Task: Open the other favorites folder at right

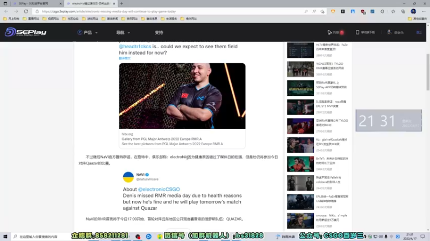Action: click(417, 19)
